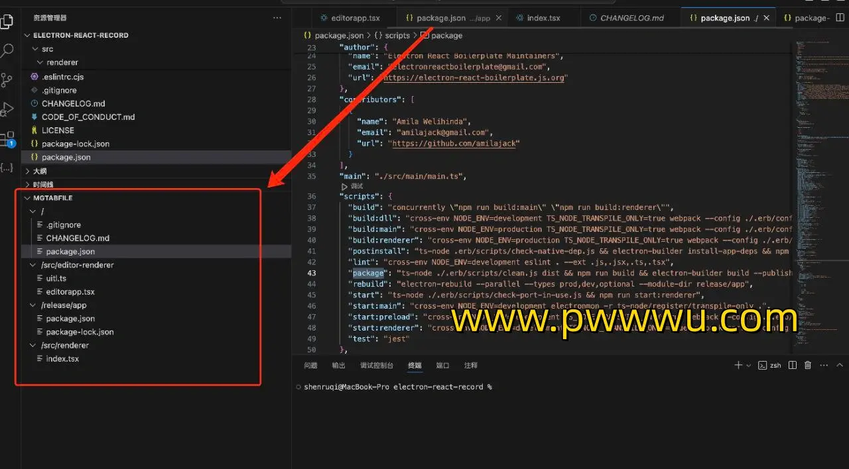Open the explorer's three-dot more actions menu
This screenshot has width=849, height=469.
[x=277, y=18]
